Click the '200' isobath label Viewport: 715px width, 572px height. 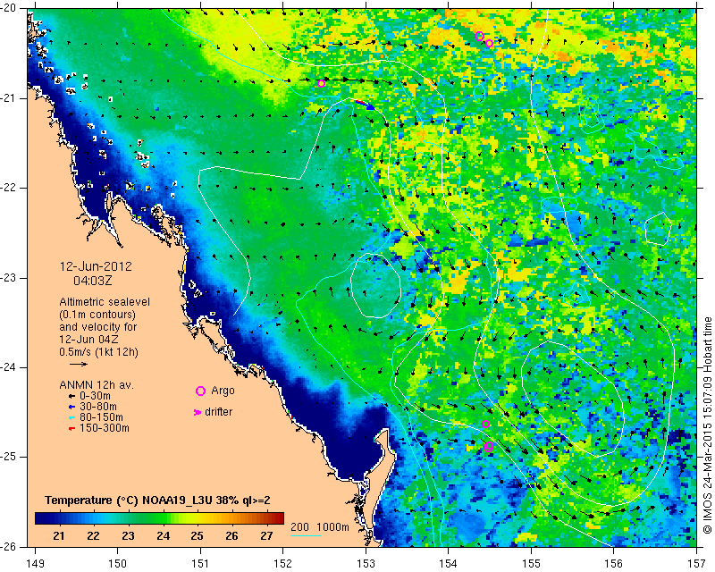pyautogui.click(x=299, y=526)
